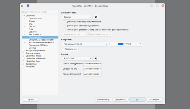The image size is (190, 109).
Task: Enable Включить тематизацию приложений checkbox
Action: (64, 22)
